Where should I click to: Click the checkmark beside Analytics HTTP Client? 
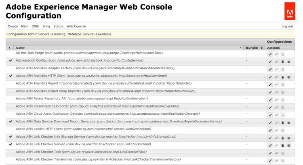click(x=11, y=76)
